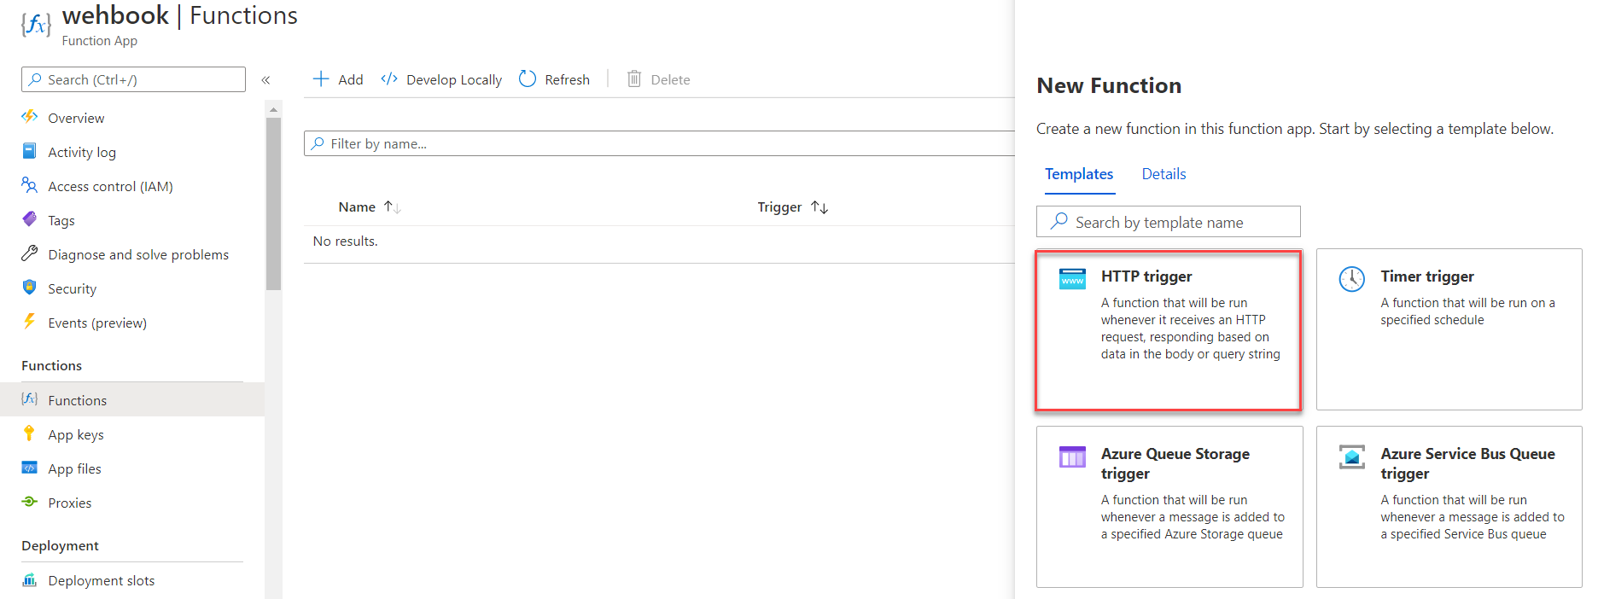Click the Security shield icon

pyautogui.click(x=30, y=288)
